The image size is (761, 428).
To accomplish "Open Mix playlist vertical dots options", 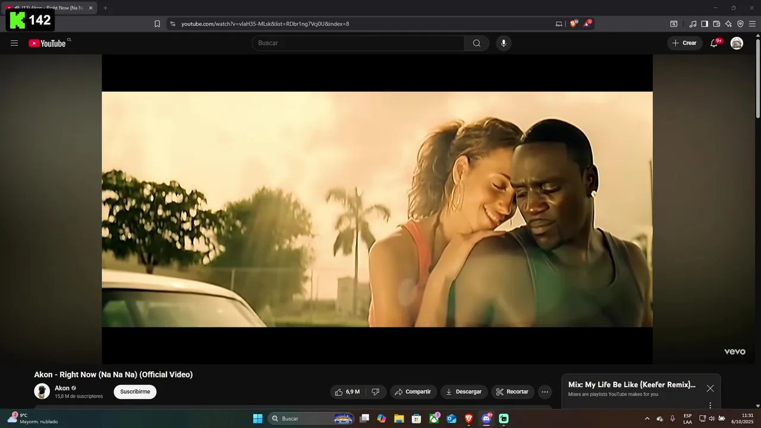I will [x=710, y=405].
